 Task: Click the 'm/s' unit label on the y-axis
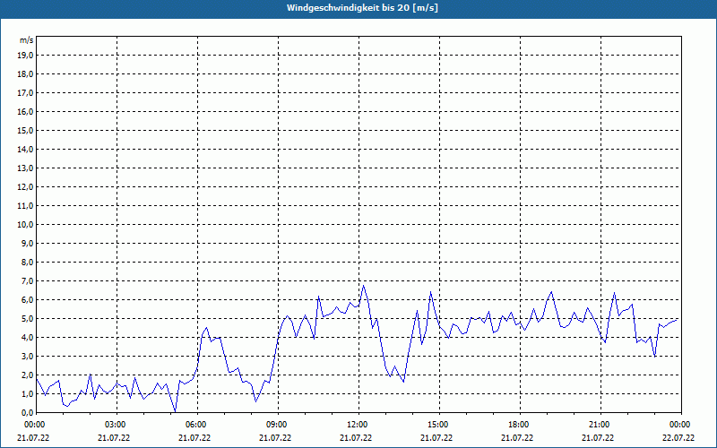click(27, 40)
